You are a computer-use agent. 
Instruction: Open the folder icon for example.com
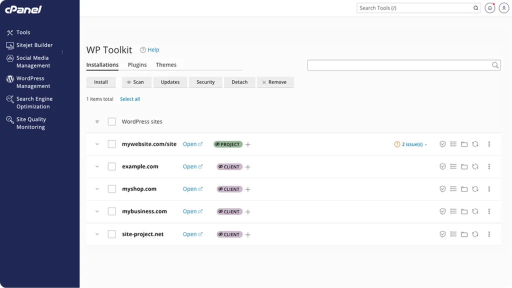pyautogui.click(x=464, y=167)
